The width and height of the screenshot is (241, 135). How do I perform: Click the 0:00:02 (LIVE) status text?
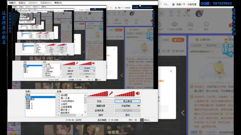coord(74,120)
